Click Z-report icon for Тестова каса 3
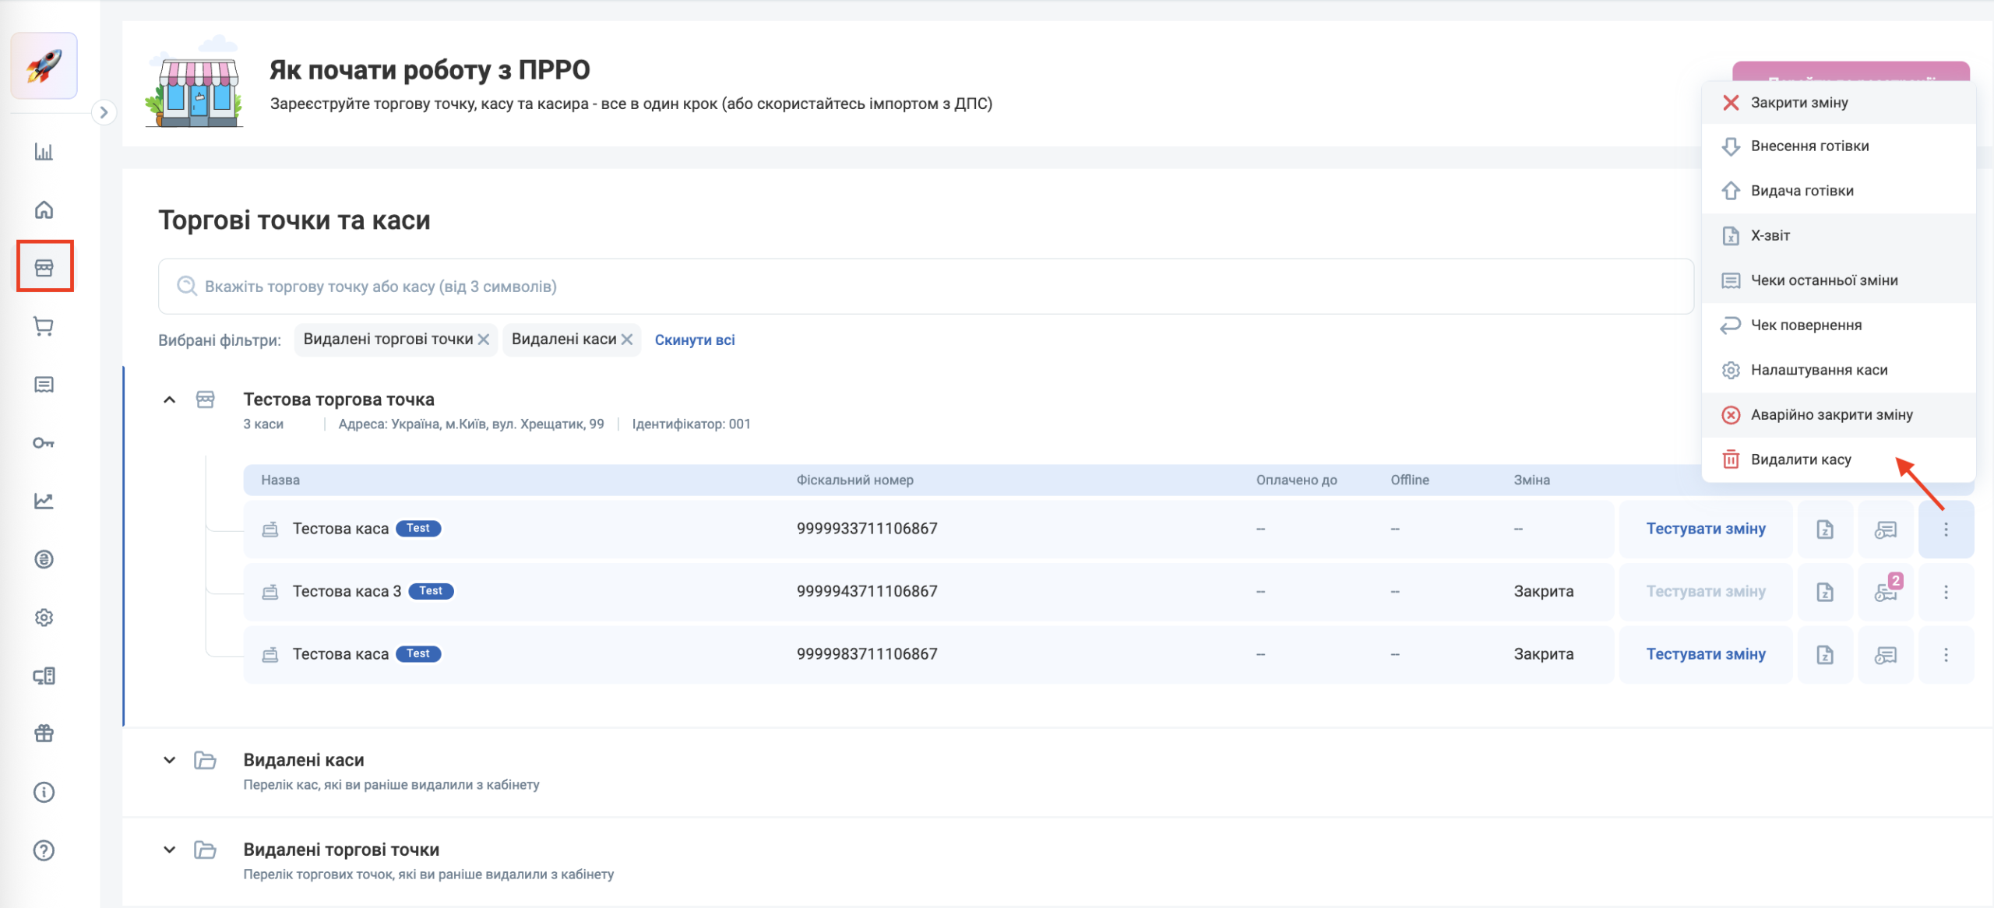The image size is (1994, 908). click(x=1825, y=592)
